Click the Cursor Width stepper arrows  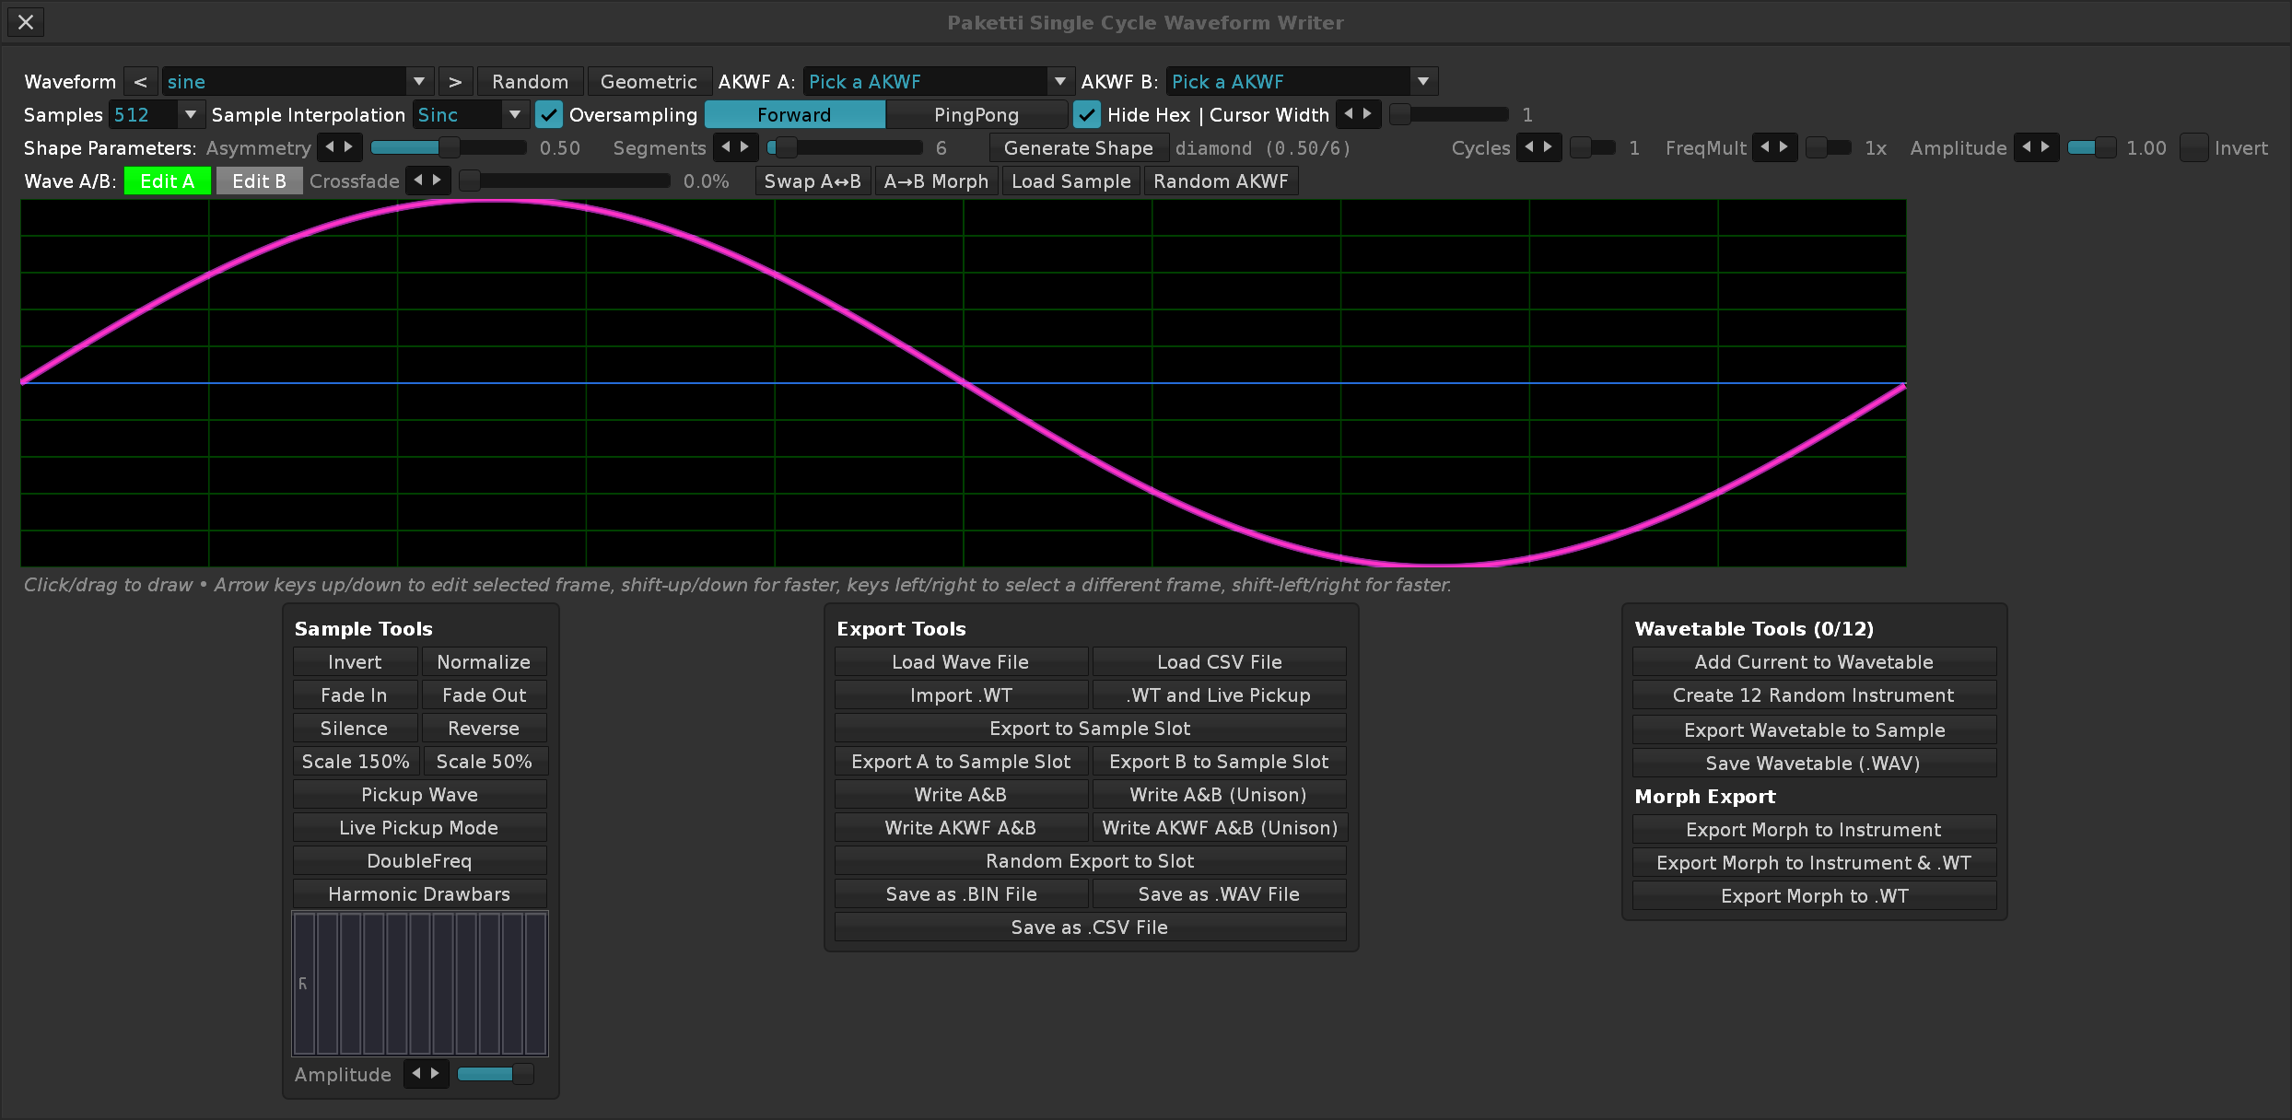tap(1358, 114)
